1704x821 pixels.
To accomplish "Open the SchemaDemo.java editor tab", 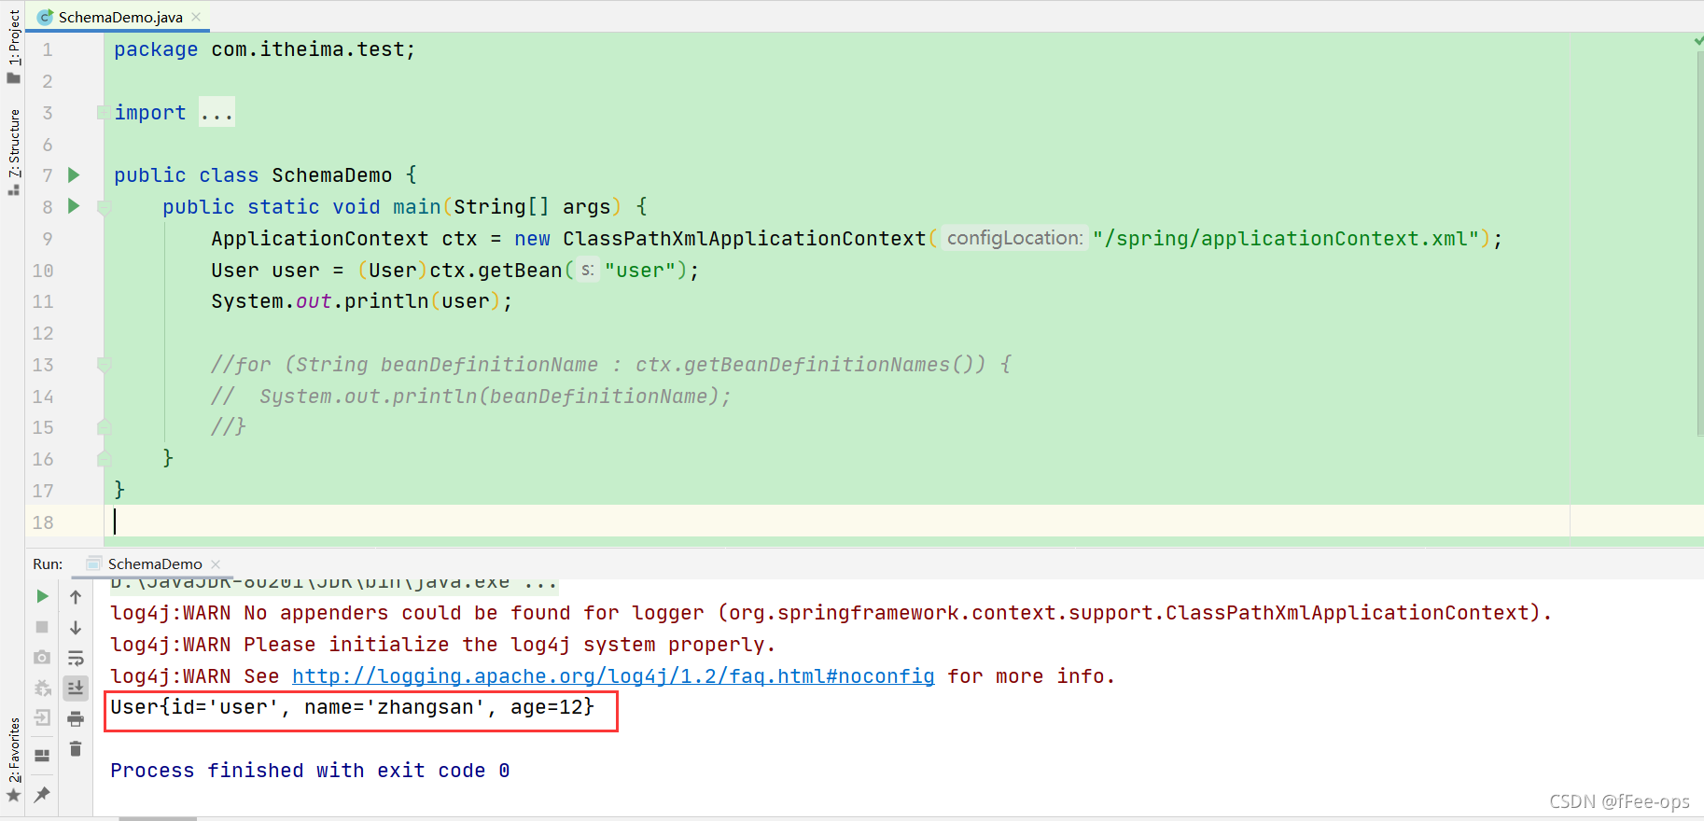I will pyautogui.click(x=119, y=17).
